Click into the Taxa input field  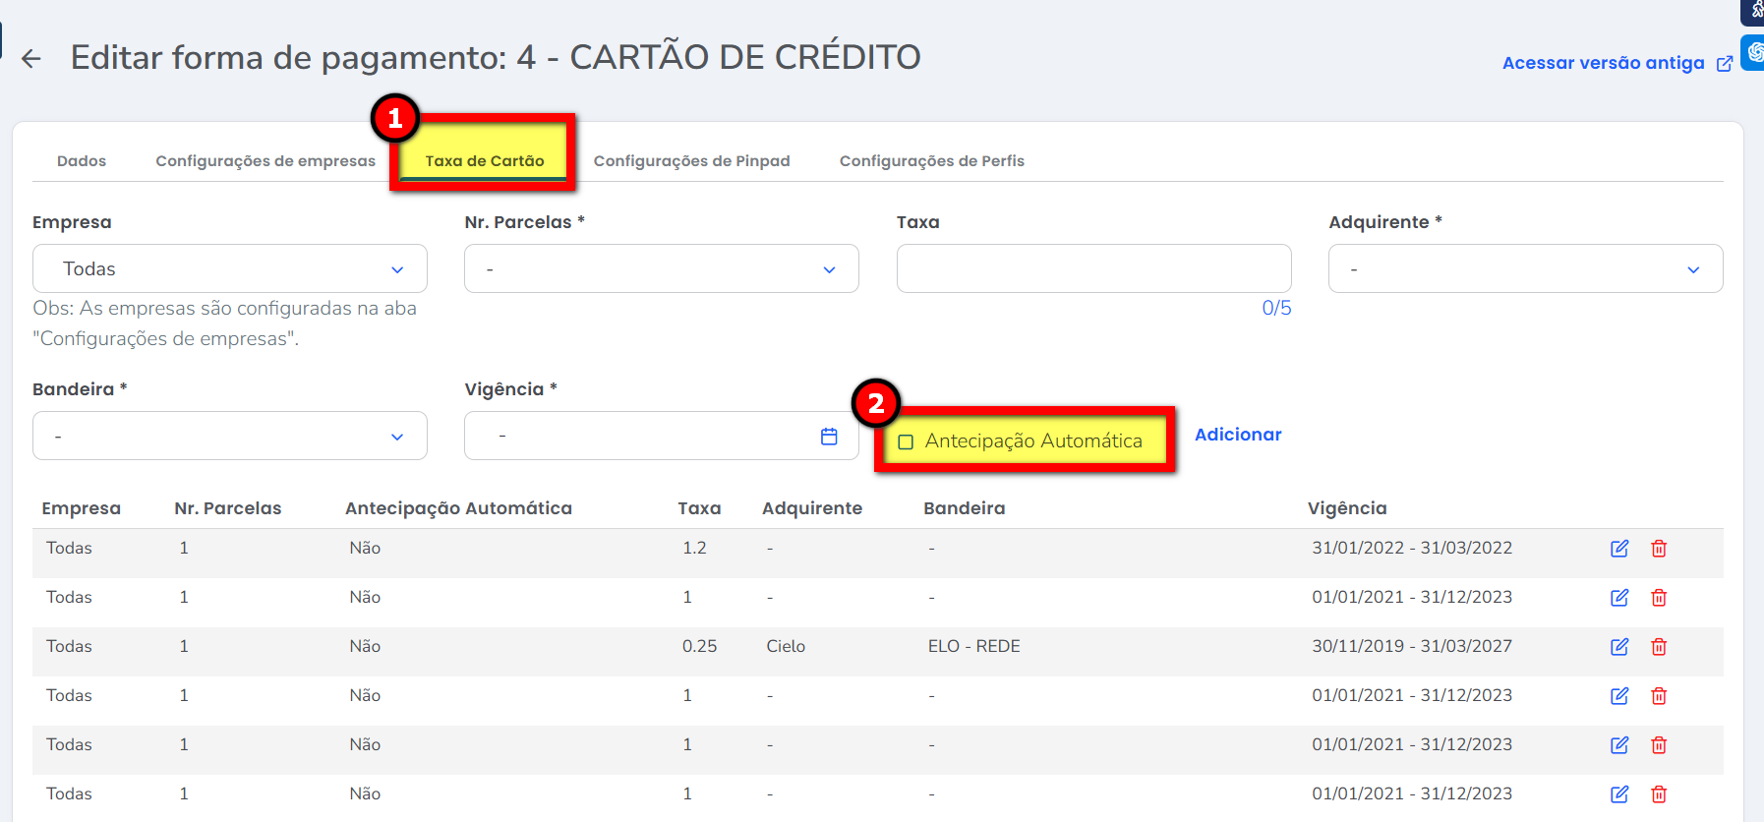[x=1093, y=269]
